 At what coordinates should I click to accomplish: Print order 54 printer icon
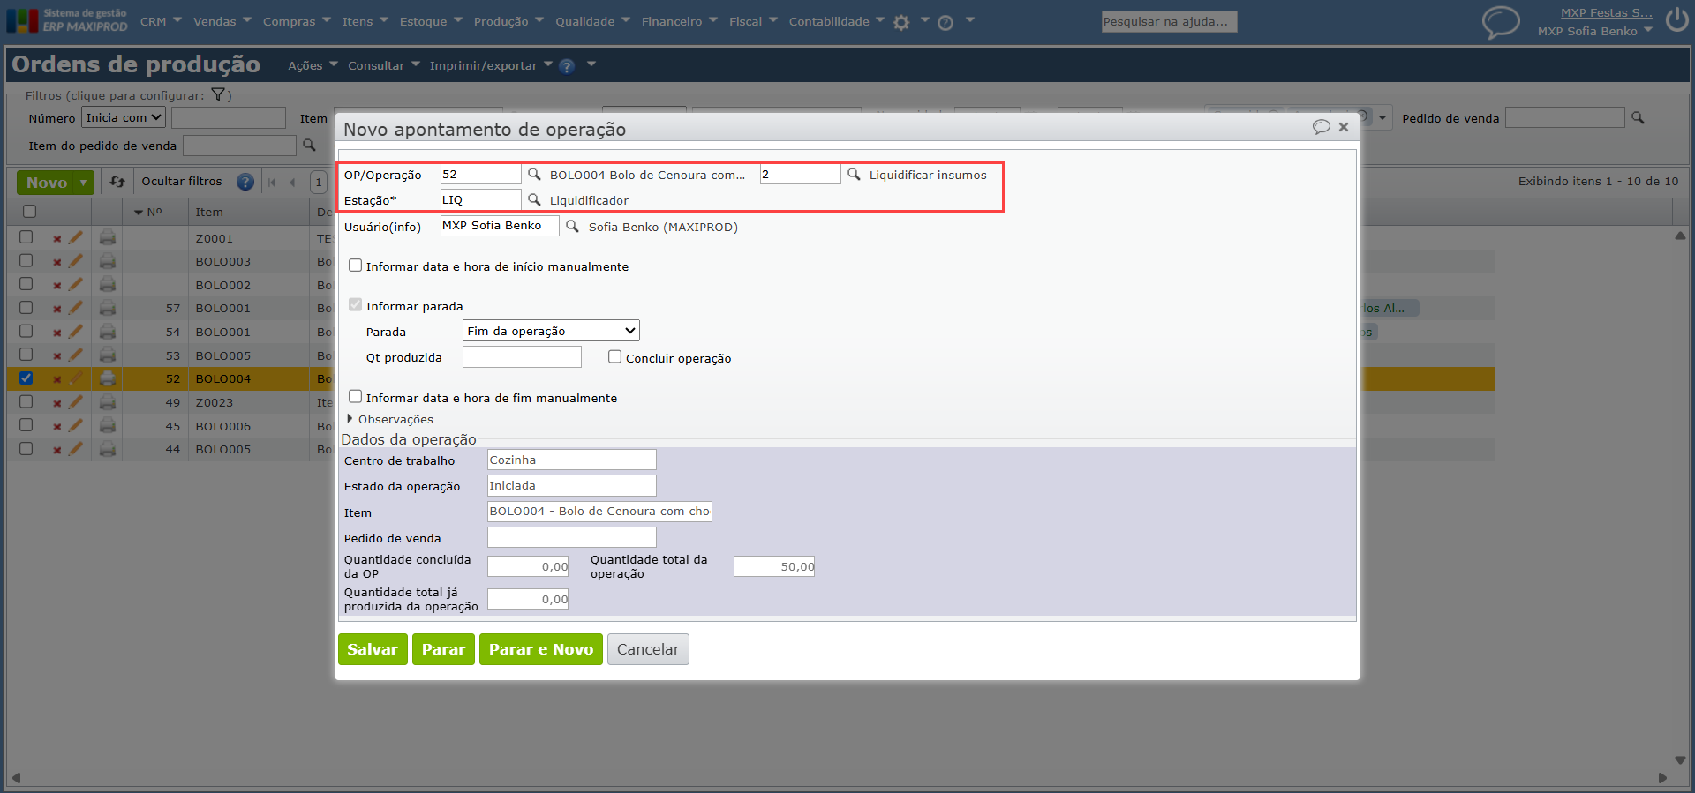108,332
